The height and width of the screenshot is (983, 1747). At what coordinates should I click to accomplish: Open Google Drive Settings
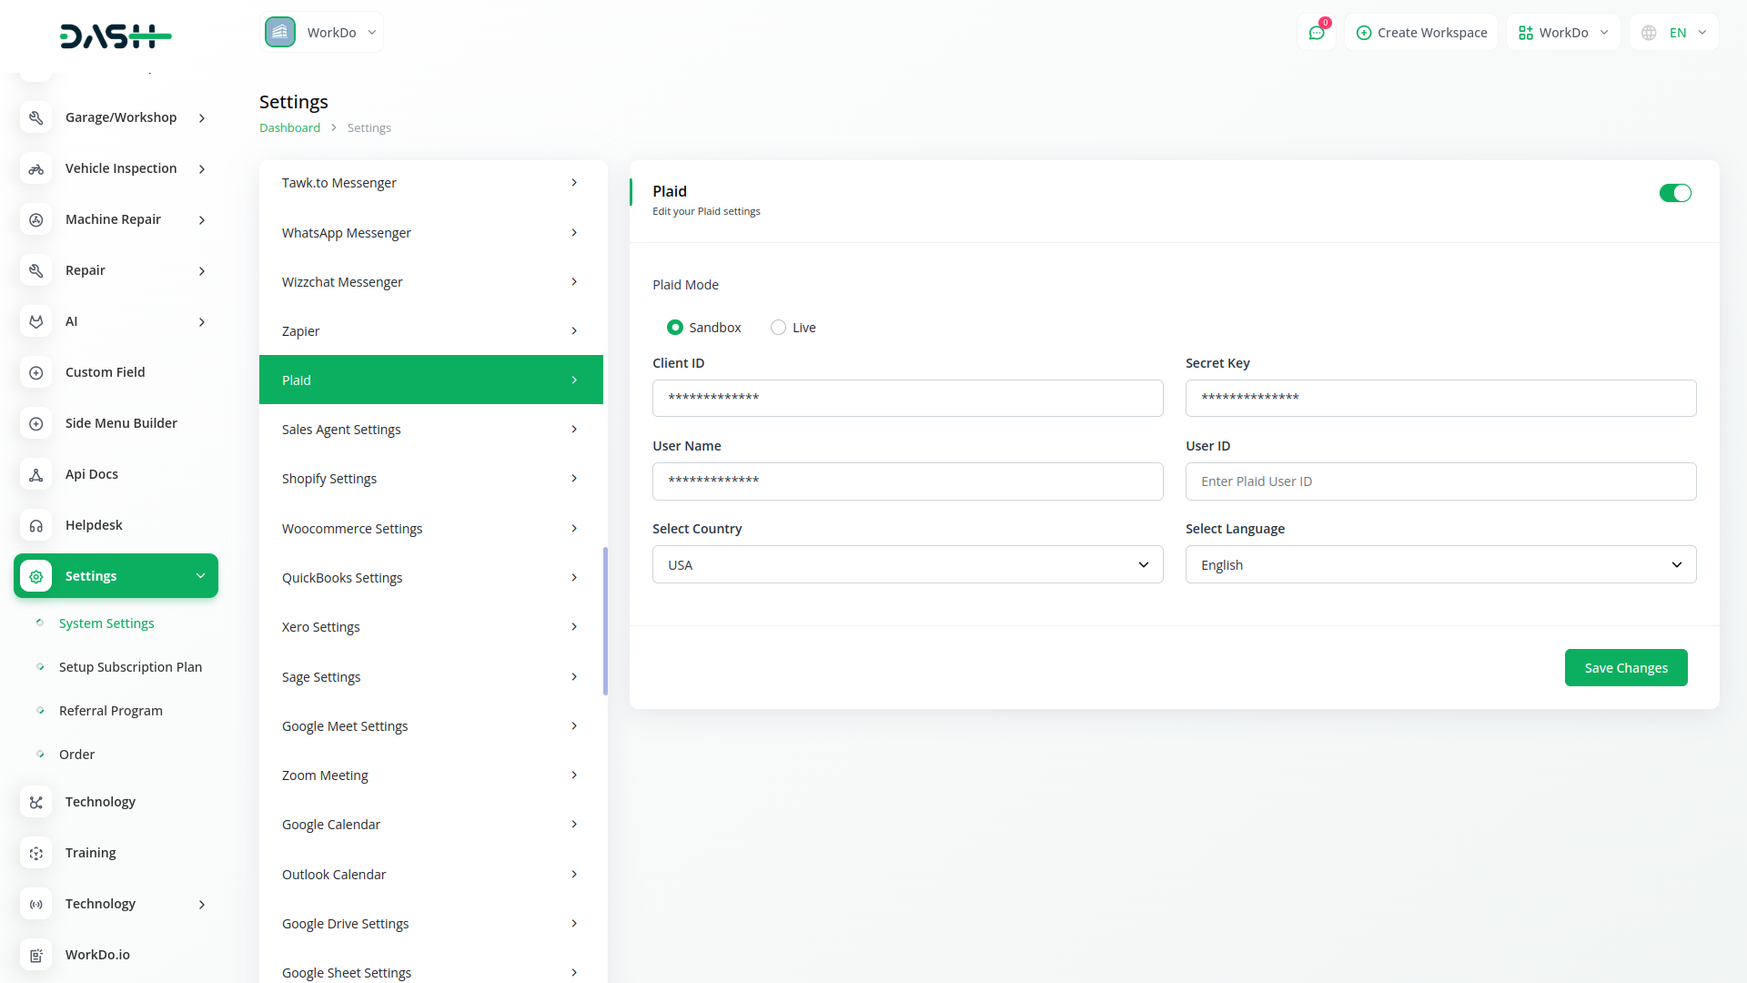tap(431, 924)
